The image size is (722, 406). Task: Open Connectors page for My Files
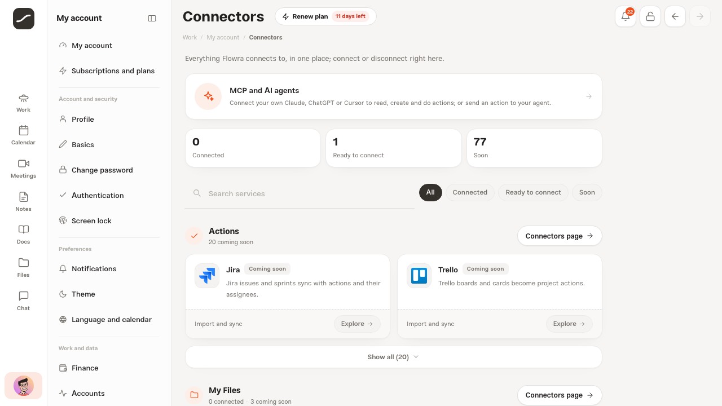(560, 395)
